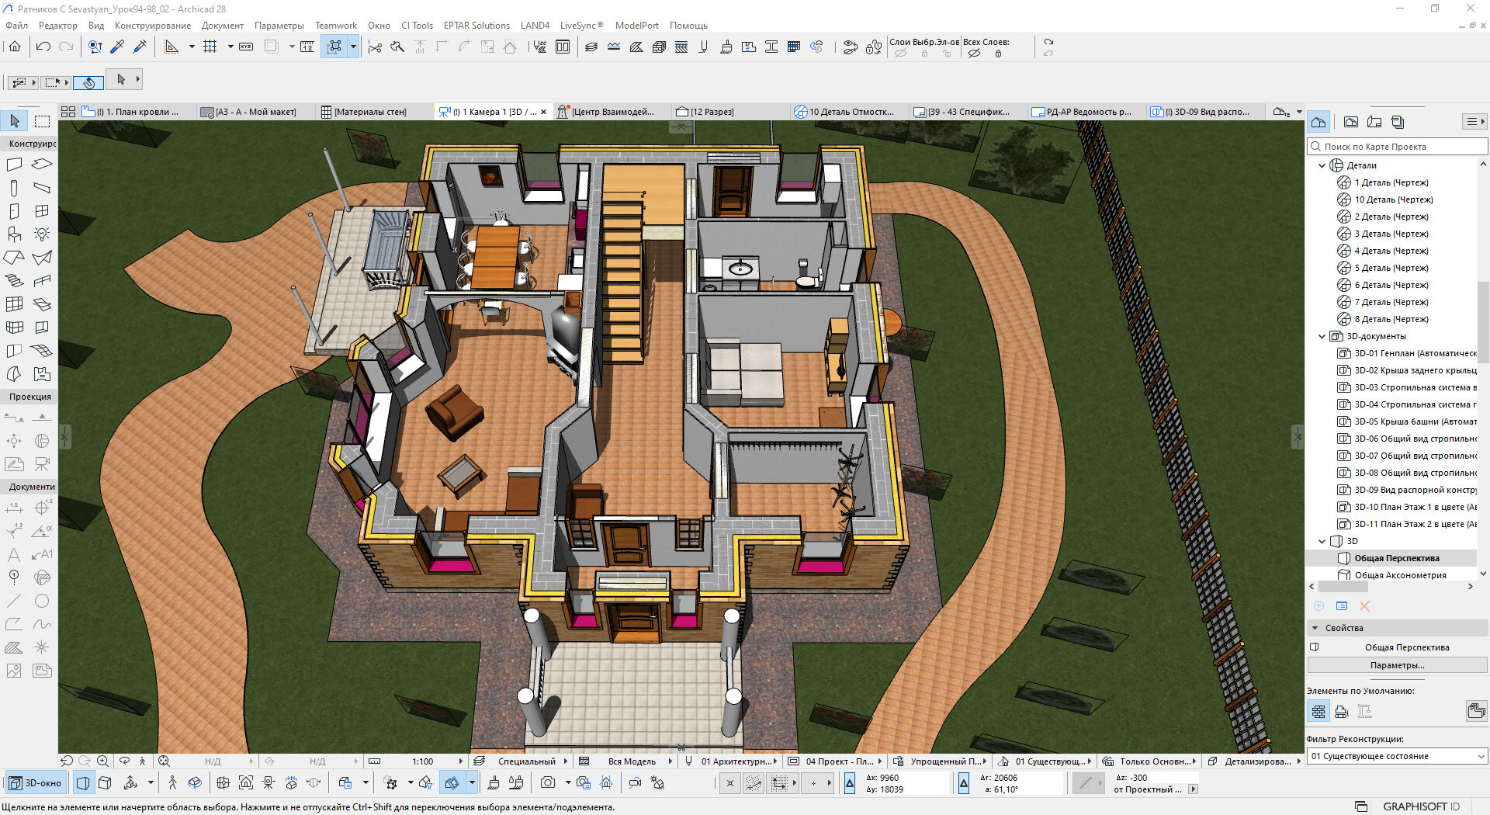1490x815 pixels.
Task: Toggle relative delta for Δx/Δy coordinates
Action: [850, 784]
